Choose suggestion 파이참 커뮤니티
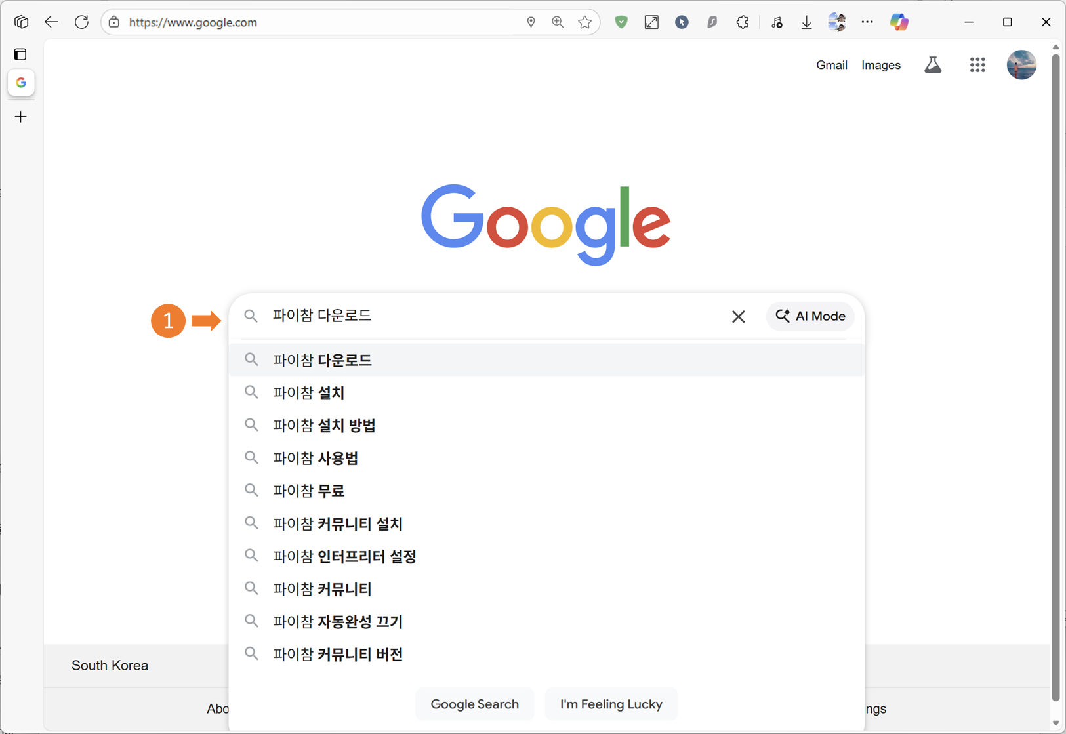The image size is (1066, 734). click(546, 589)
